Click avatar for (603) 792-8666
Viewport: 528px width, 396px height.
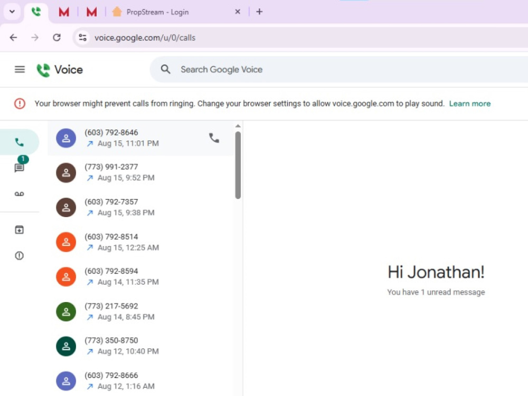(66, 381)
